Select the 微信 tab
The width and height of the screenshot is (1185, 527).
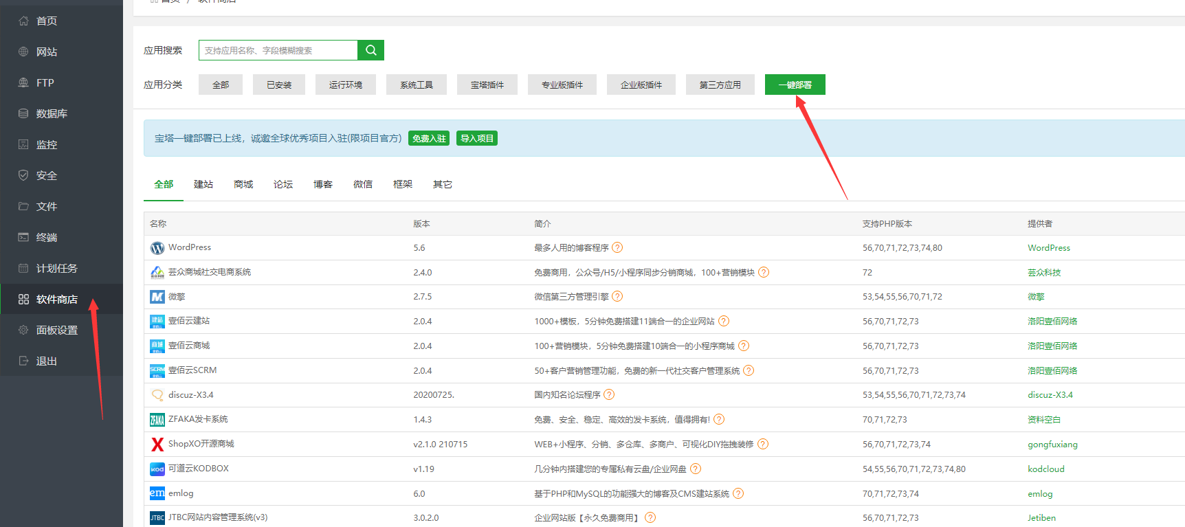coord(363,184)
